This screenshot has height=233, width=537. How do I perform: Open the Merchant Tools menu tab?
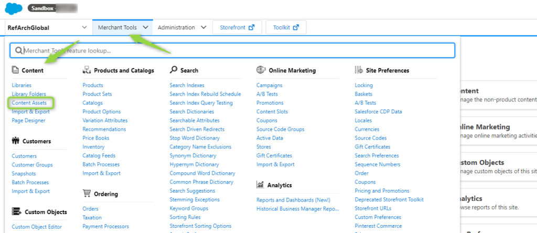point(123,27)
